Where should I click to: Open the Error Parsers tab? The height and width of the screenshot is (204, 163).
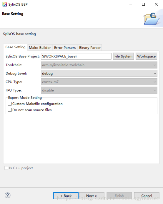point(65,48)
